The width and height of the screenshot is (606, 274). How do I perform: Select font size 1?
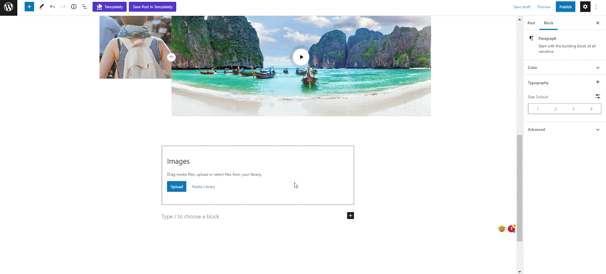(537, 109)
